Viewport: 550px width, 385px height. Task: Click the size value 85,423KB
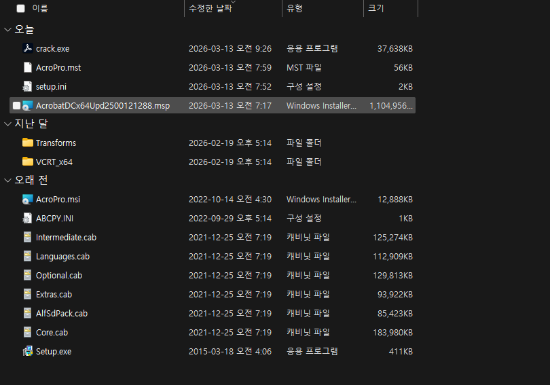pyautogui.click(x=395, y=314)
